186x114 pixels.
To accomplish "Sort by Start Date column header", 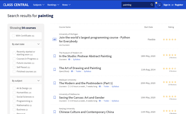I will point(149,27).
